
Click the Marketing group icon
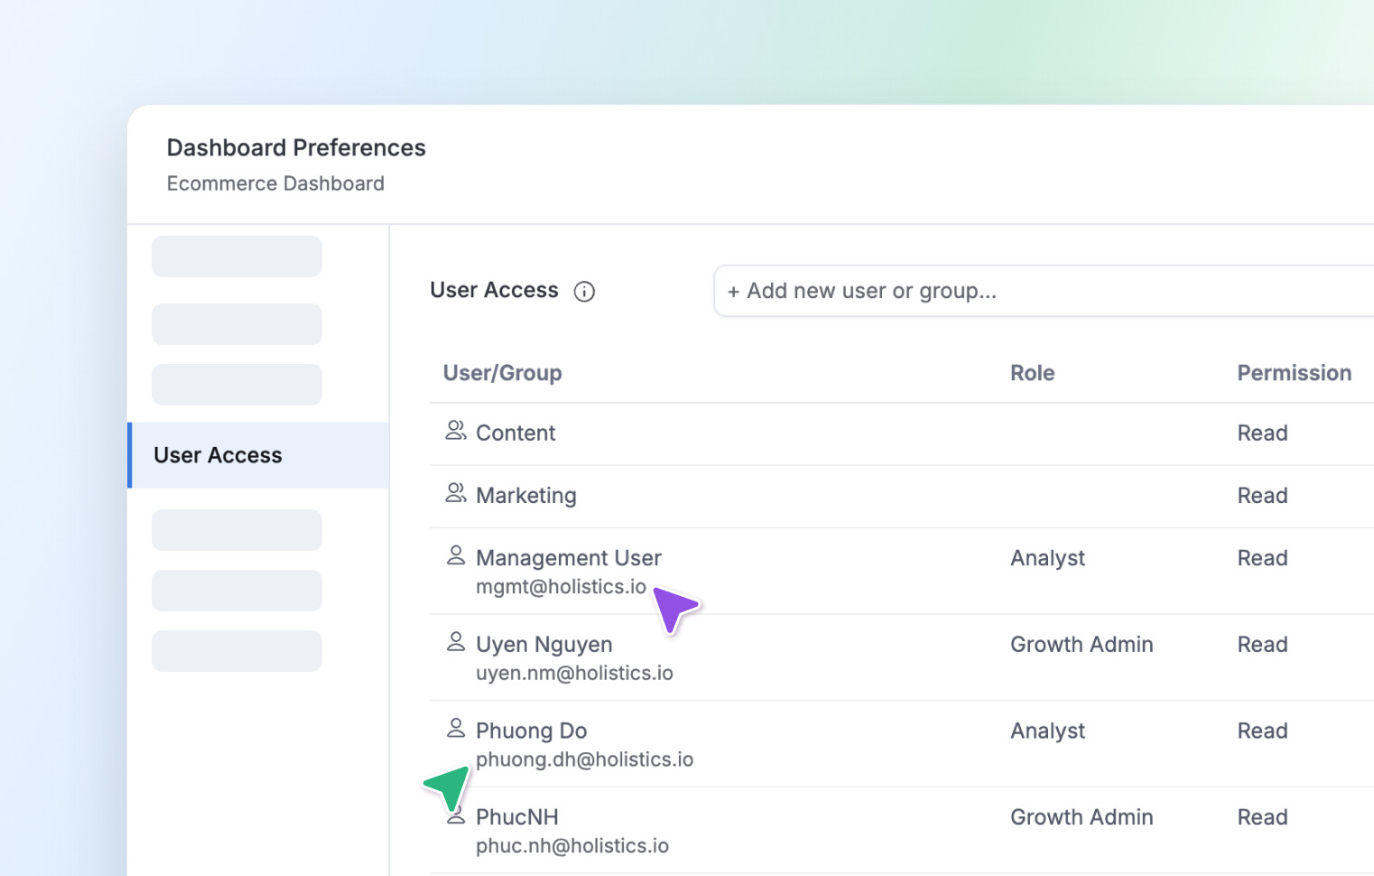click(x=456, y=493)
